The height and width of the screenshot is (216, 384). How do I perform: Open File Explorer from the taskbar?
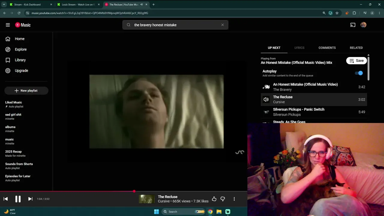[x=219, y=211]
